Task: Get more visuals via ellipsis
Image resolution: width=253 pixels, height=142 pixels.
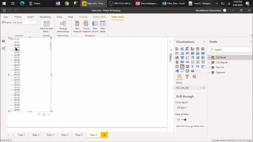Action: tap(198, 71)
